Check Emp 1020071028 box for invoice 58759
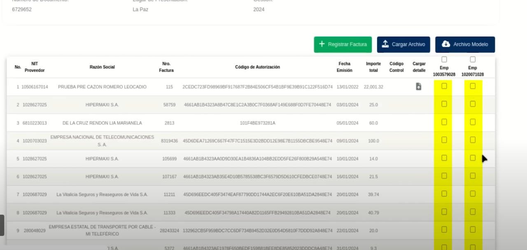The image size is (527, 250). click(x=473, y=104)
